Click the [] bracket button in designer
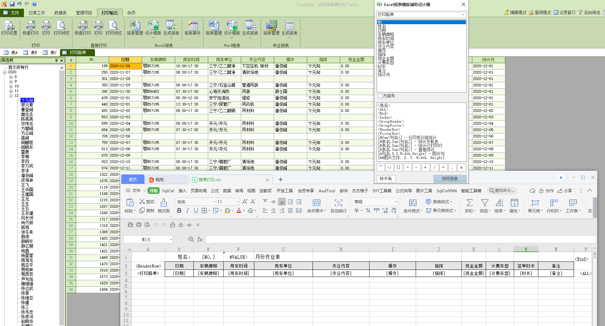 tap(399, 167)
